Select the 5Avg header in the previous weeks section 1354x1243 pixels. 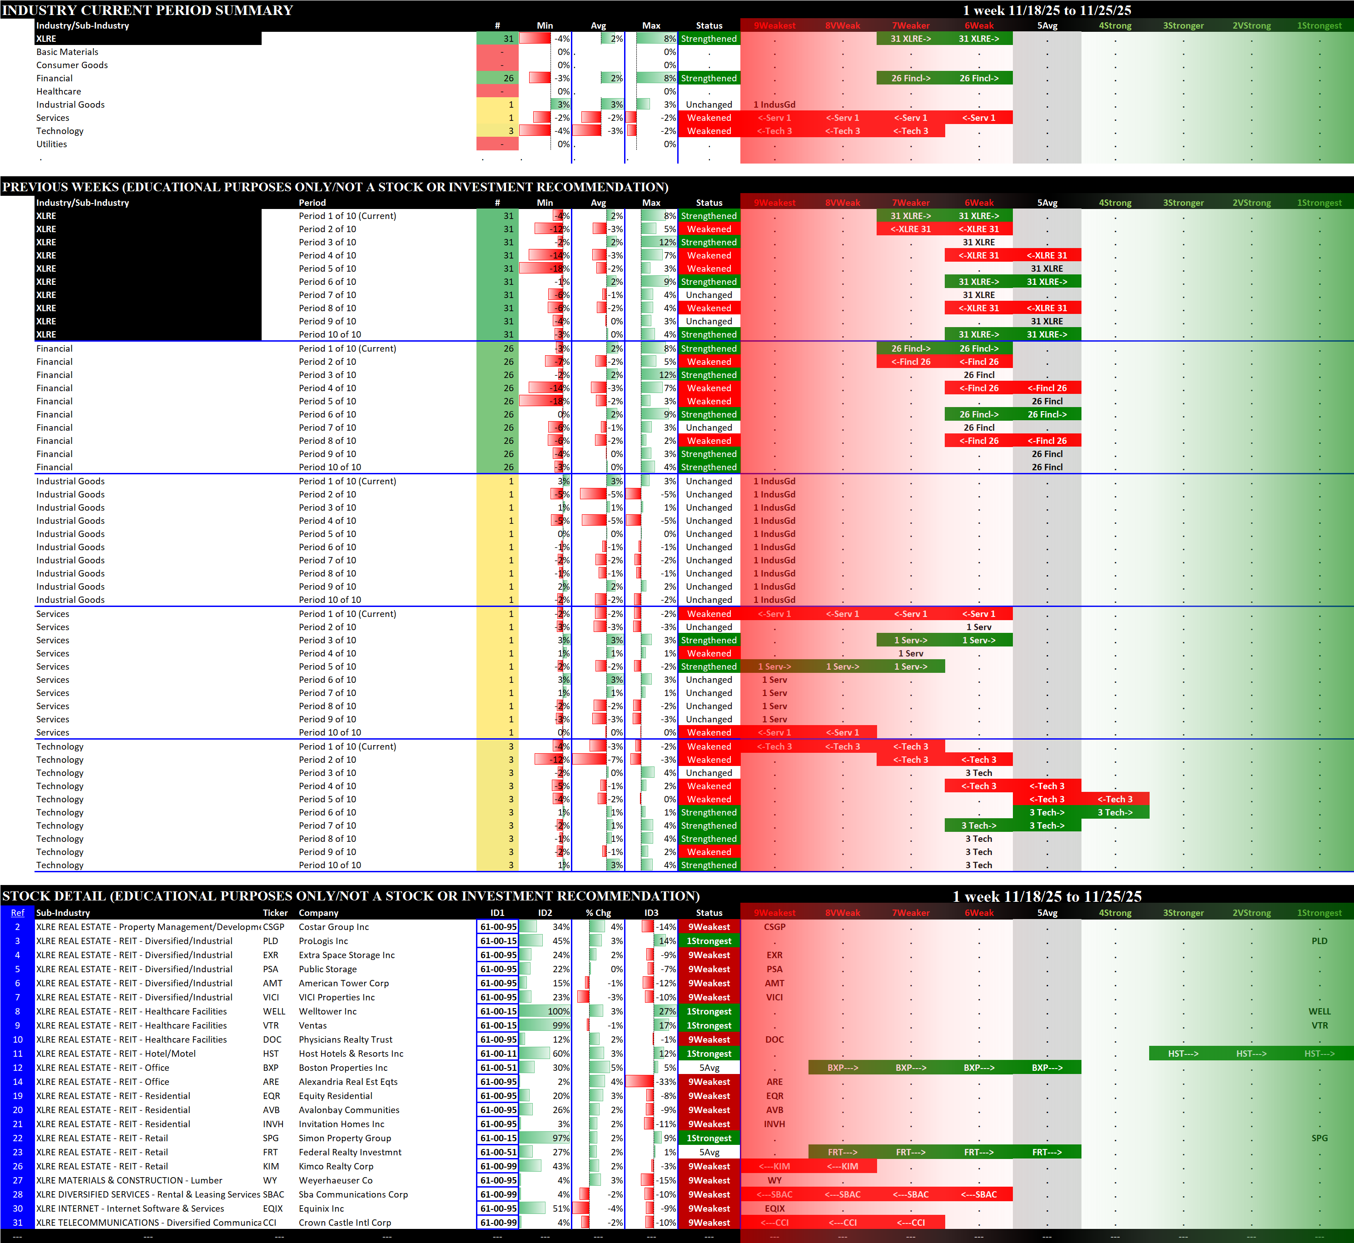(1047, 203)
